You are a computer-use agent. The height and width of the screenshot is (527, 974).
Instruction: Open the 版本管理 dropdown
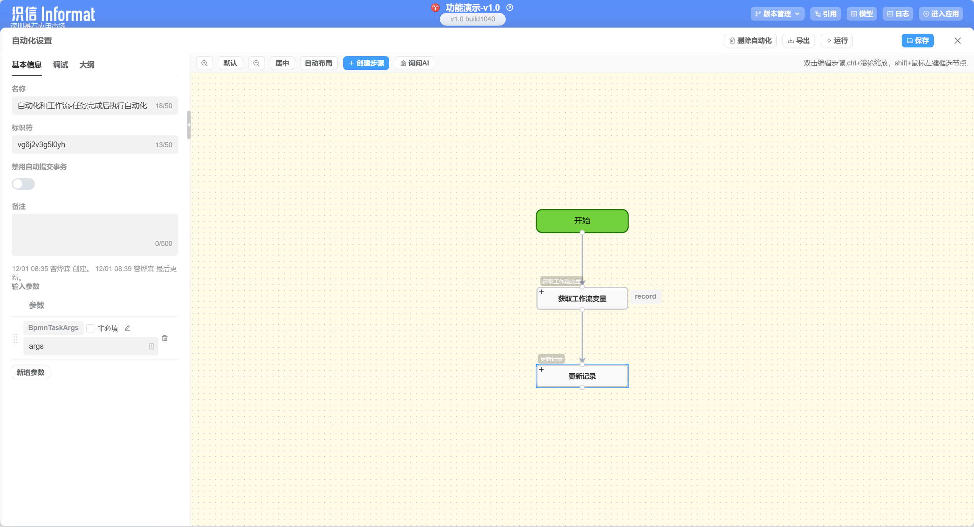click(777, 14)
